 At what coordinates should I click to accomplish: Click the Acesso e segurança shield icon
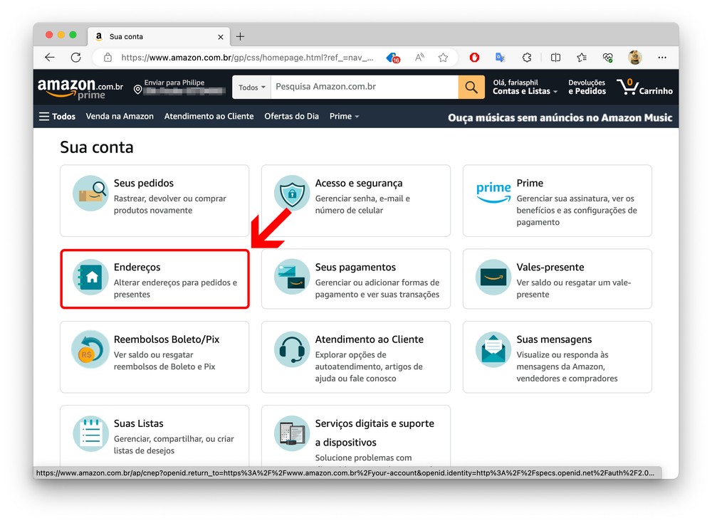(x=292, y=193)
